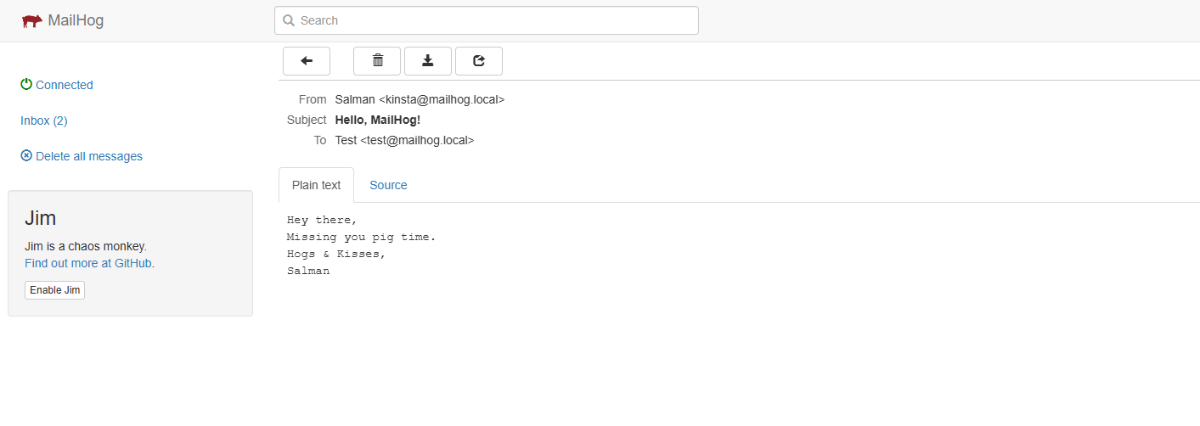This screenshot has height=426, width=1200.
Task: Go back using the left arrow button
Action: (307, 61)
